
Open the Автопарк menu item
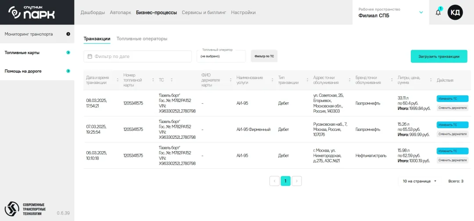click(120, 12)
